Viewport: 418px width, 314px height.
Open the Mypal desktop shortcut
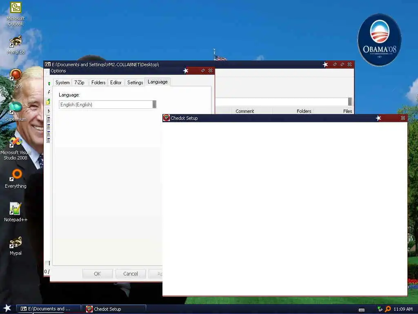point(16,246)
